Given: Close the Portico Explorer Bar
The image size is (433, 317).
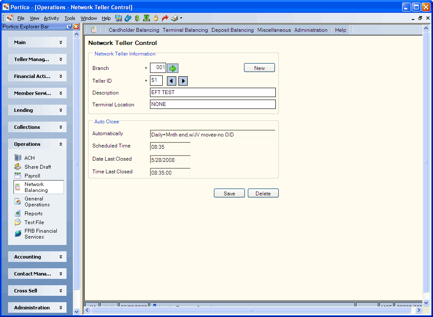Looking at the screenshot, I should 76,27.
